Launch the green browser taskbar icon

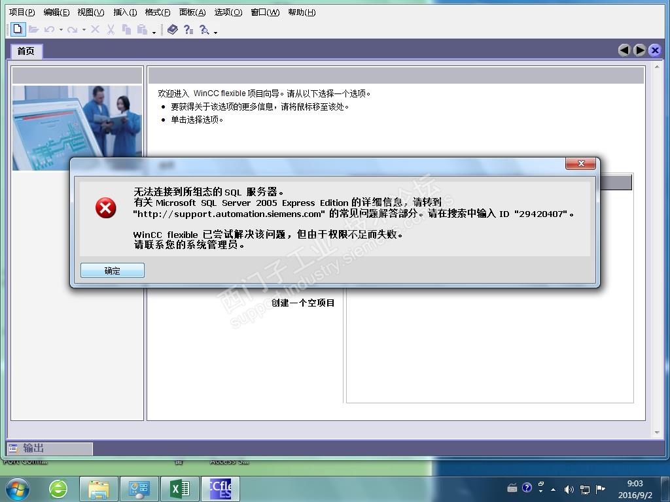tap(58, 489)
